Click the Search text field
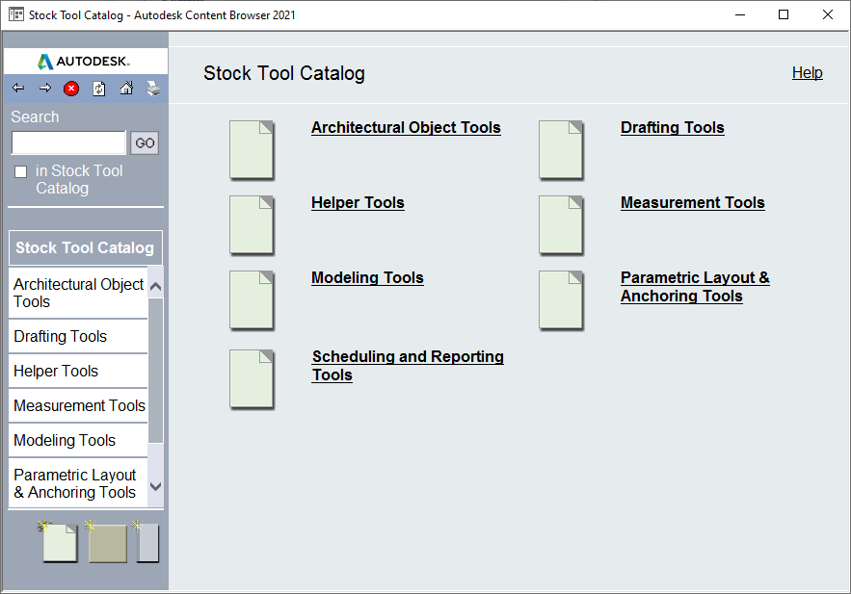Screen dimensions: 851x594 [68, 142]
